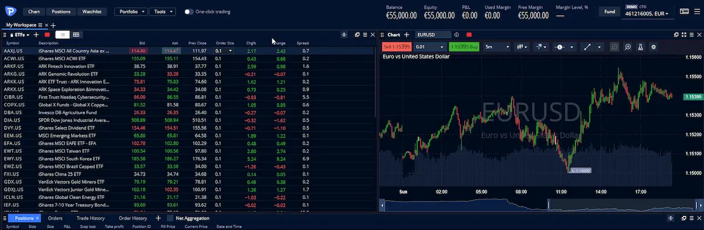Click the red link-group square in ETFs panel
Image resolution: width=704 pixels, height=230 pixels.
click(47, 35)
